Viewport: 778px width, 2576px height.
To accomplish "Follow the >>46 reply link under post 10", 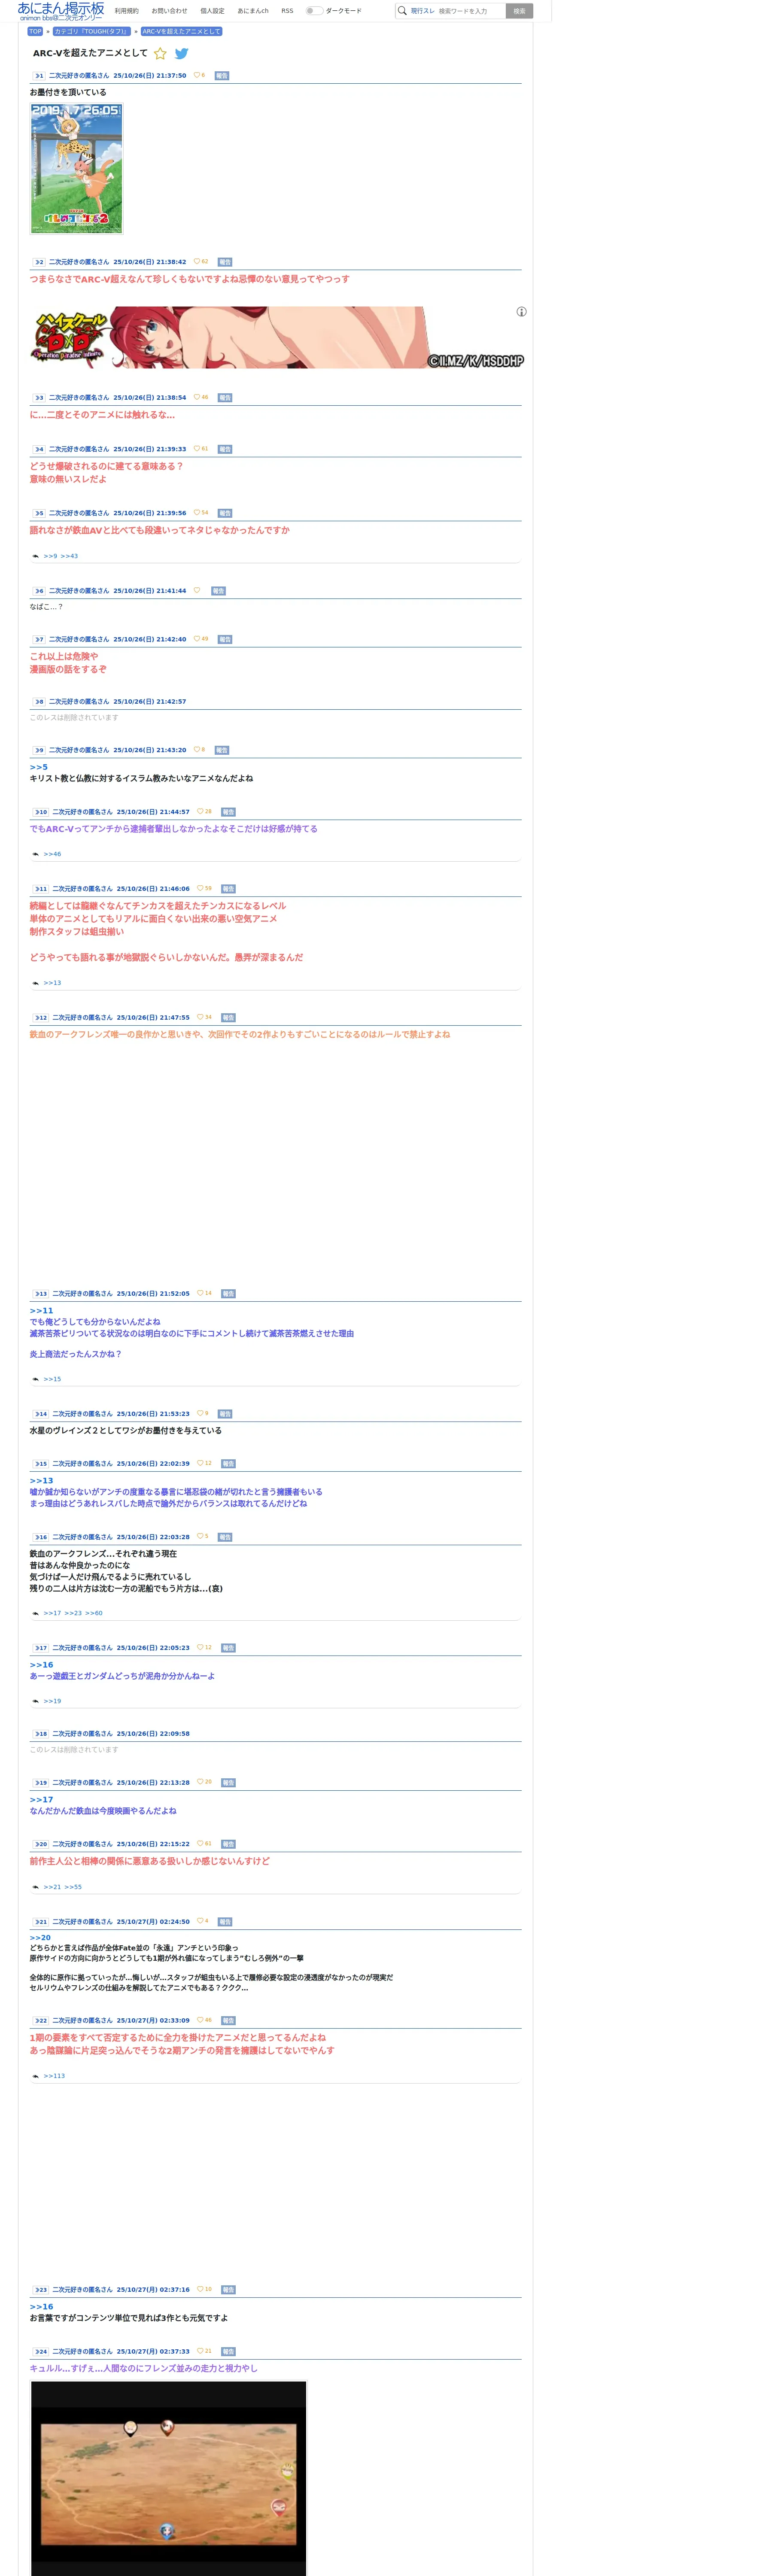I will [52, 854].
